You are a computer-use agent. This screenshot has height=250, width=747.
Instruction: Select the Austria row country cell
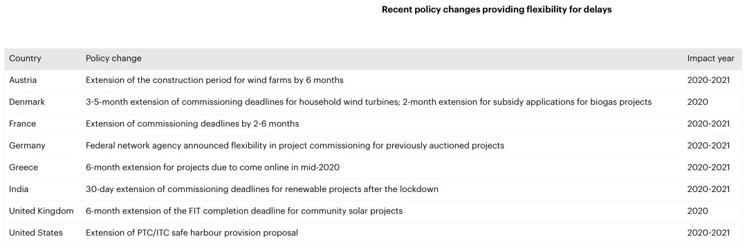pyautogui.click(x=23, y=80)
